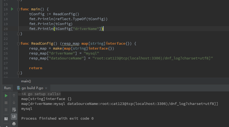The width and height of the screenshot is (229, 127).
Task: Pause the Run panel output
Action: [6, 110]
